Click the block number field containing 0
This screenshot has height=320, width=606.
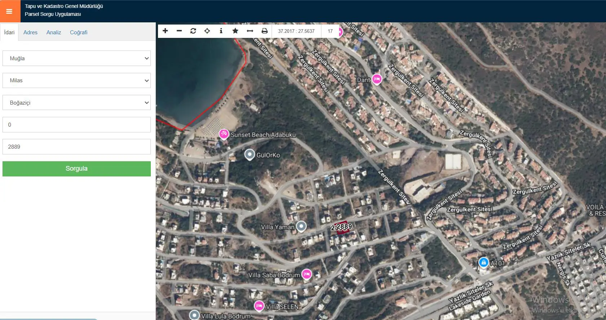[x=76, y=124]
